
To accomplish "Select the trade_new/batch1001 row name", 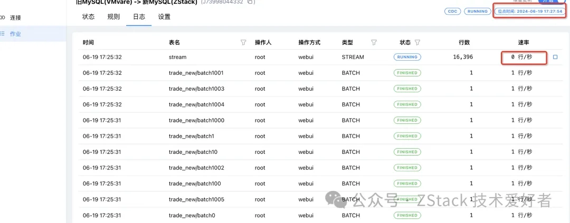I will click(x=196, y=73).
